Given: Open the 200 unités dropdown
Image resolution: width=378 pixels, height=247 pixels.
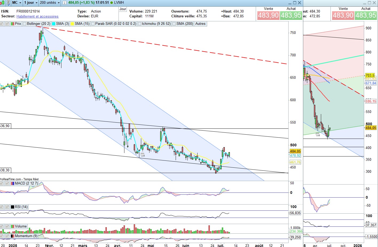Looking at the screenshot, I should click(50, 3).
